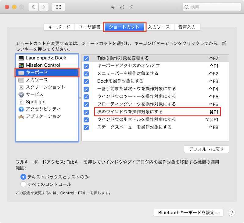Screen dimensions: 244x223
Task: Click the キーボード keyboard icon in the sidebar
Action: point(21,73)
